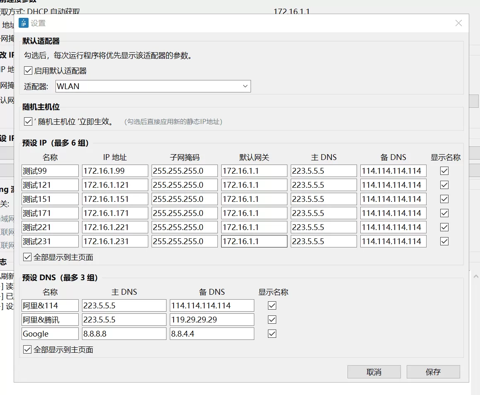Viewport: 480px width, 395px height.
Task: Click the IP address field 172.16.1.221
Action: click(115, 227)
